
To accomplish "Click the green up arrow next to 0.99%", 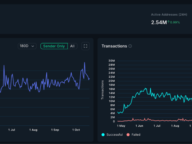I will (169, 22).
